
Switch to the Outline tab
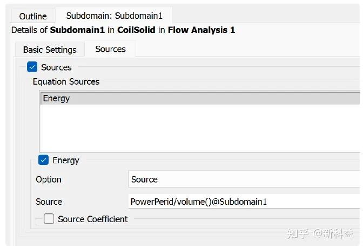[x=33, y=16]
